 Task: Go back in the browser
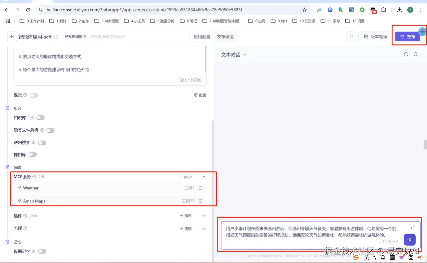click(6, 10)
